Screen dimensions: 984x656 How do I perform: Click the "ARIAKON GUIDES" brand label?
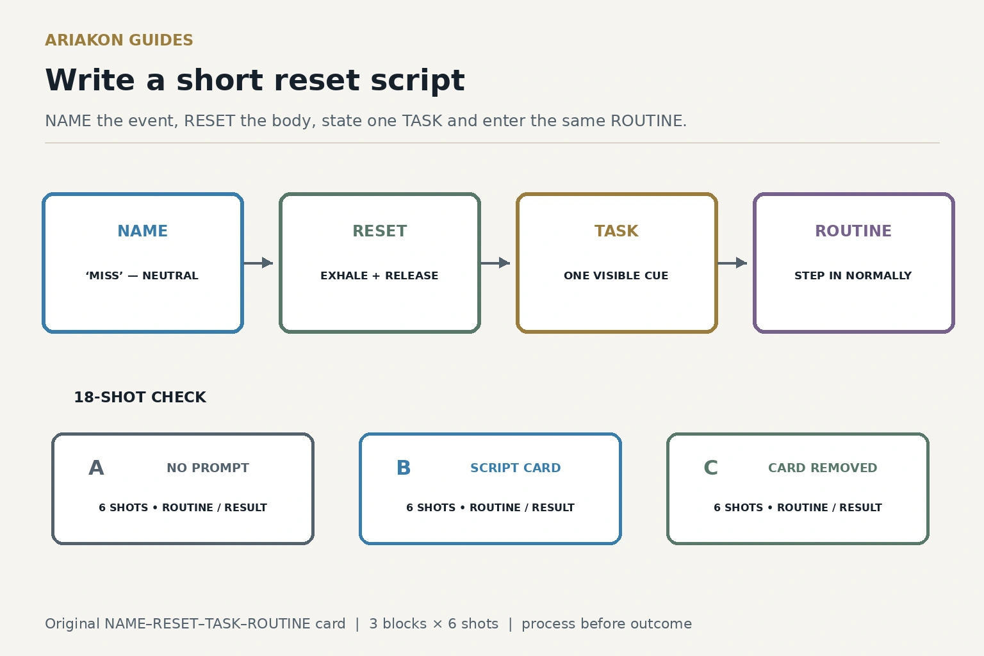pyautogui.click(x=119, y=40)
